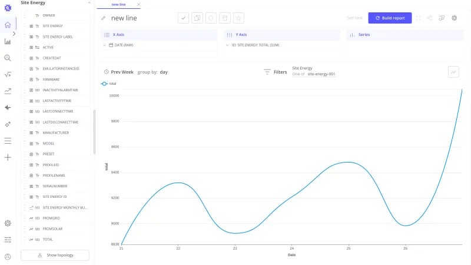
Task: Click the OWNER field row
Action: [55, 15]
